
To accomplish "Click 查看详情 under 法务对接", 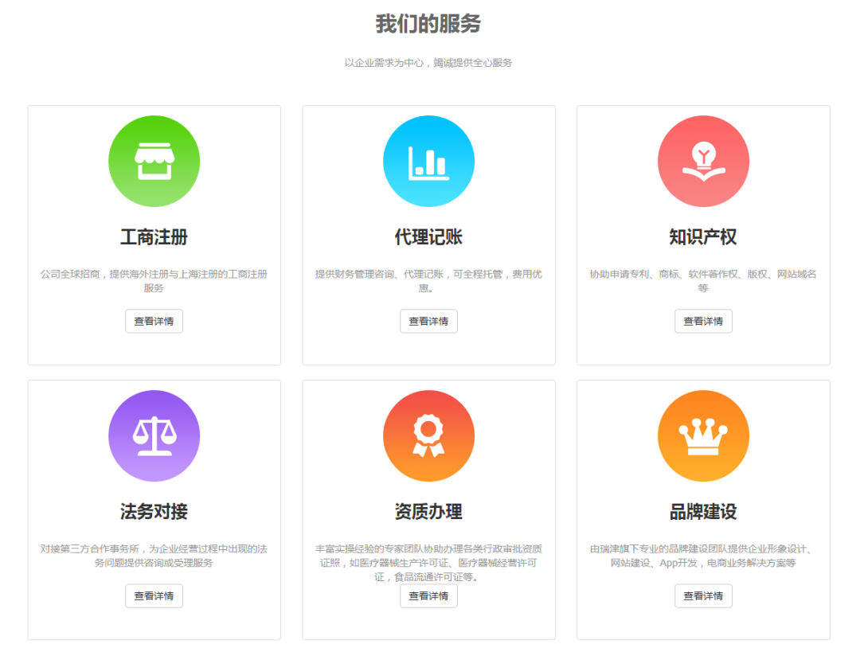I will pos(154,595).
